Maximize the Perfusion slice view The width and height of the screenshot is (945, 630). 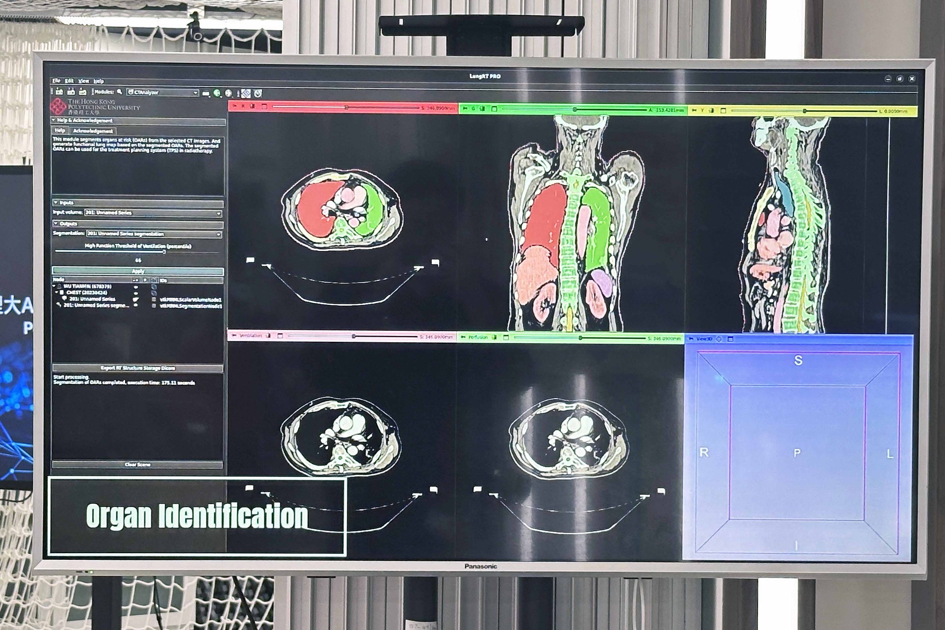506,338
